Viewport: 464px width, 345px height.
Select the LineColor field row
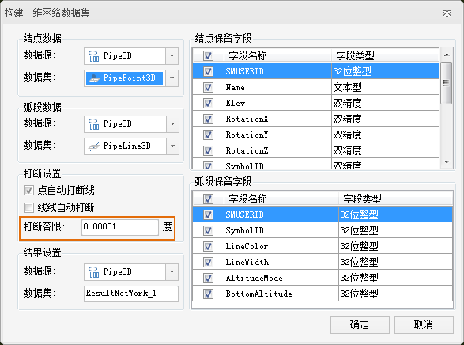coord(323,246)
